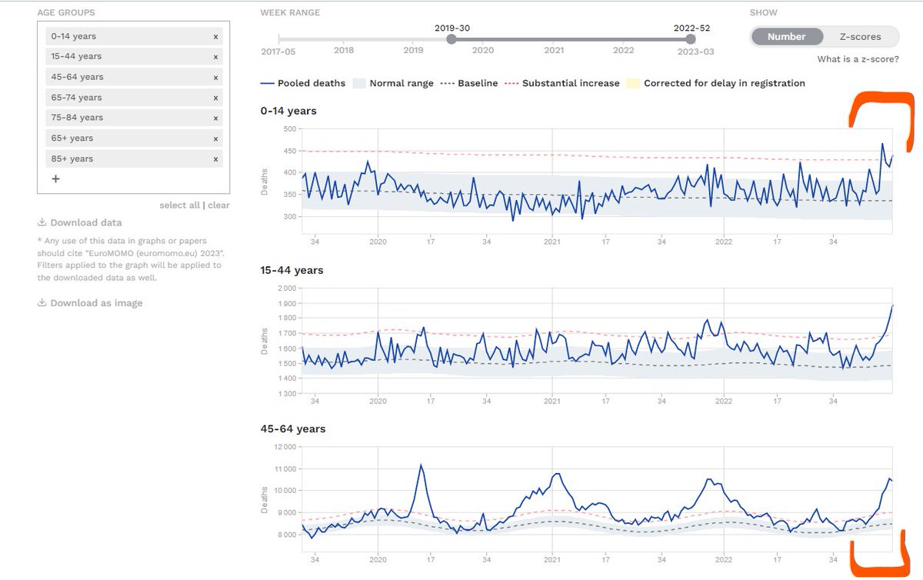Click the Download data icon

42,223
